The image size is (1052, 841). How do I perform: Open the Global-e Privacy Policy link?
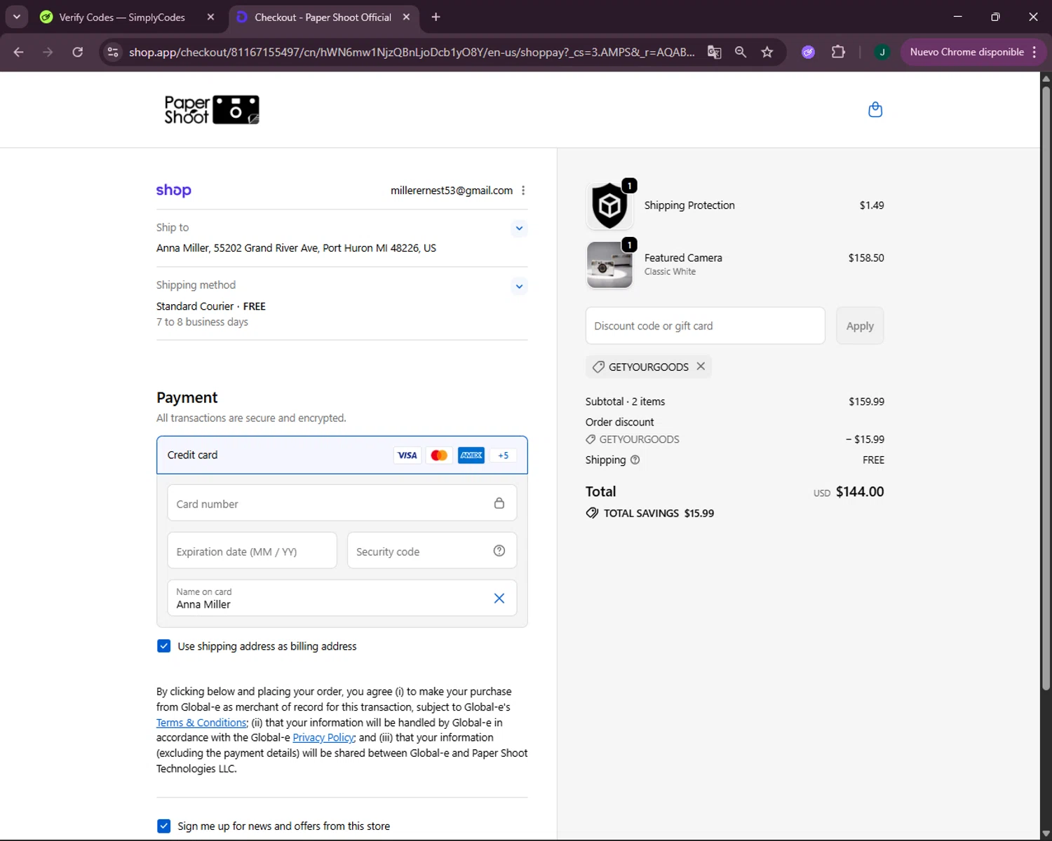click(x=323, y=737)
